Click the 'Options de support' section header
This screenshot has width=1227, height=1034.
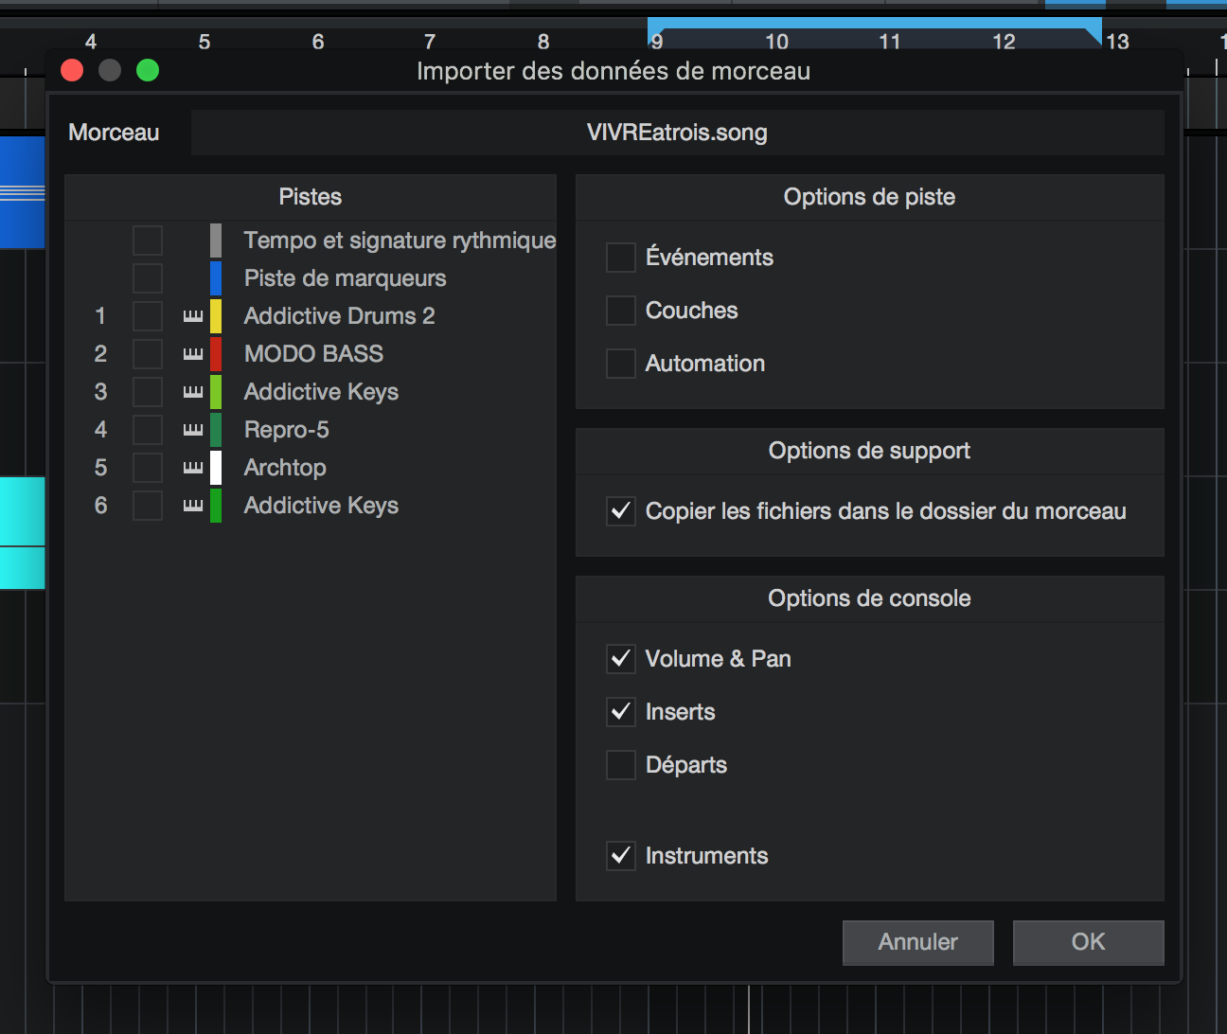pyautogui.click(x=869, y=451)
